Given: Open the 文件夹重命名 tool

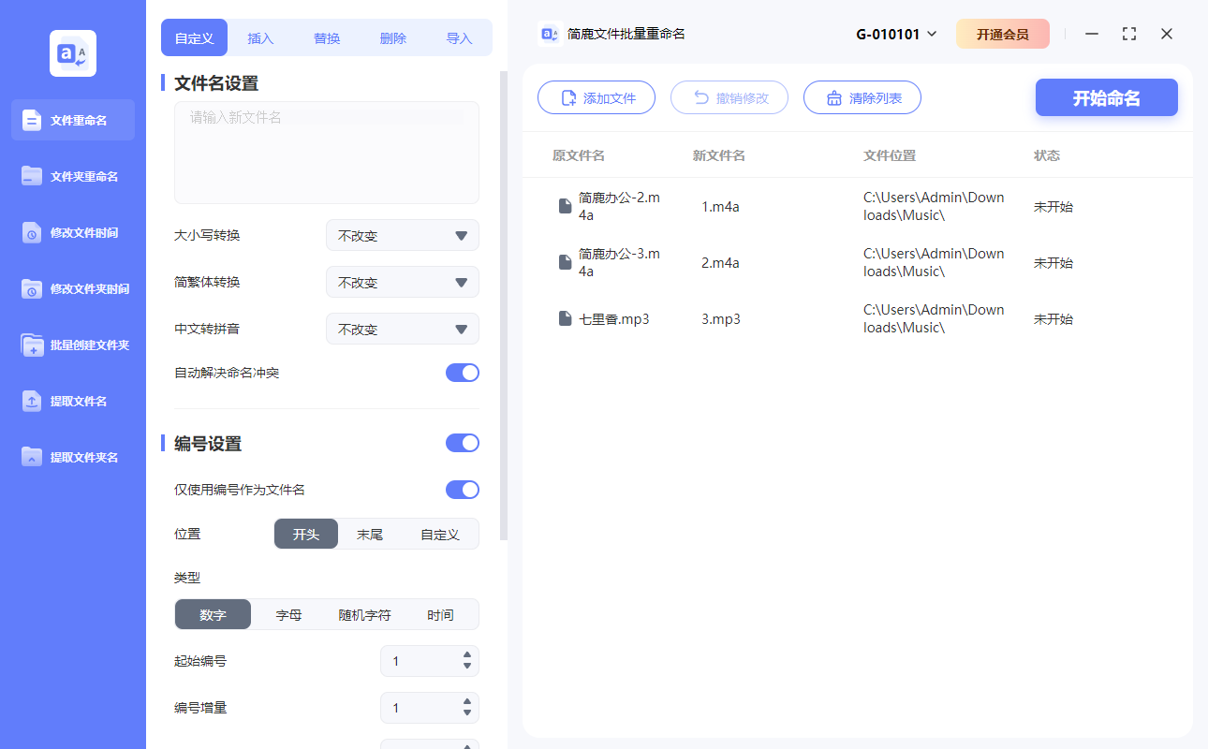Looking at the screenshot, I should (x=72, y=176).
